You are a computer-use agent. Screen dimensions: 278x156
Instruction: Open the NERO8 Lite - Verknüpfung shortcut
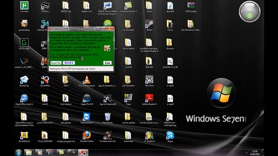[170, 120]
